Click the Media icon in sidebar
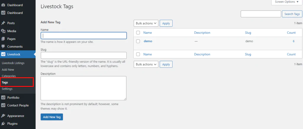 point(3,31)
